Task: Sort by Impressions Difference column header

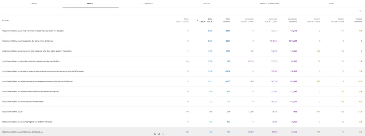Action: [x=292, y=20]
